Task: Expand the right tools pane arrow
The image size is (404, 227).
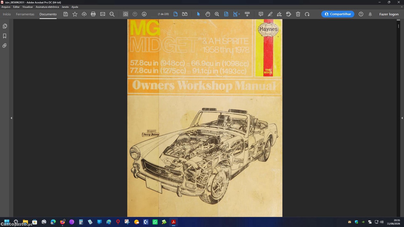Action: 402,118
